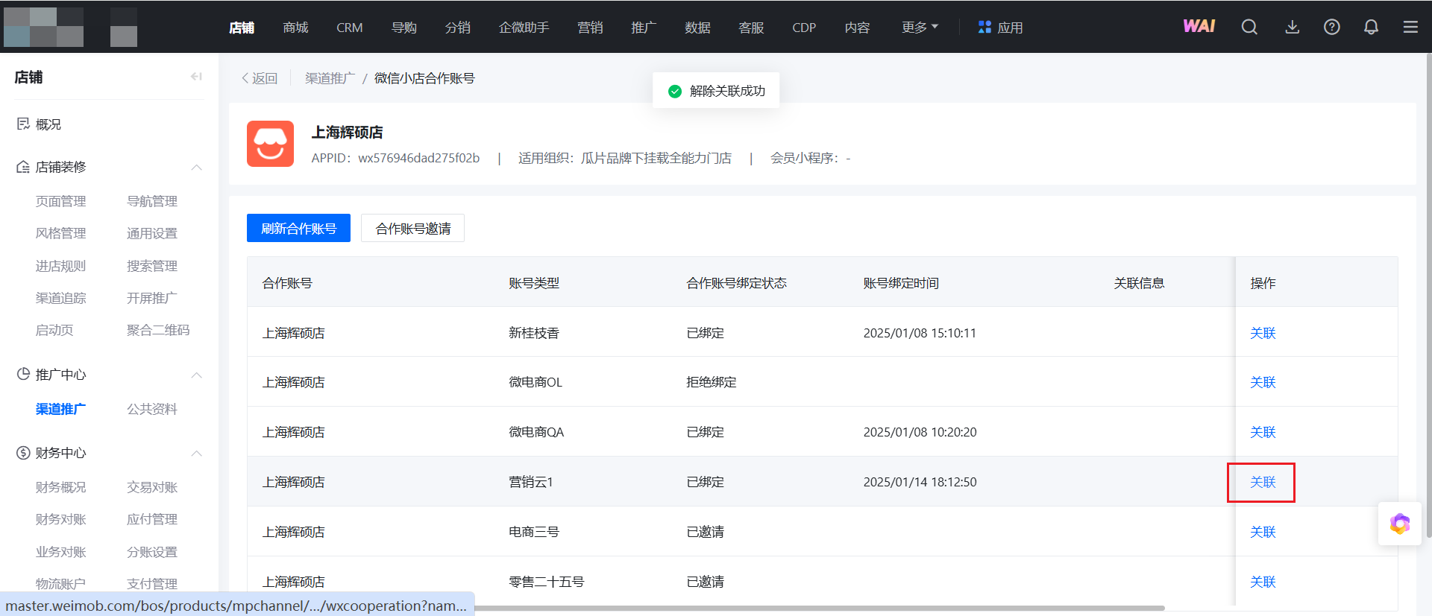Launch the WAI assistant logo
Image resolution: width=1432 pixels, height=616 pixels.
(1199, 27)
